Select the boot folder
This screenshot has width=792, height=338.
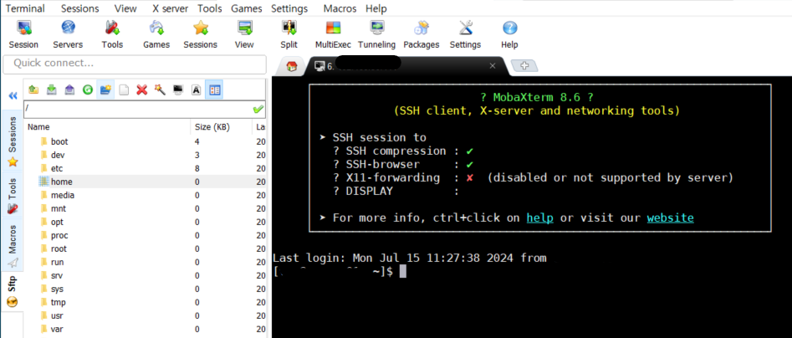pyautogui.click(x=59, y=141)
